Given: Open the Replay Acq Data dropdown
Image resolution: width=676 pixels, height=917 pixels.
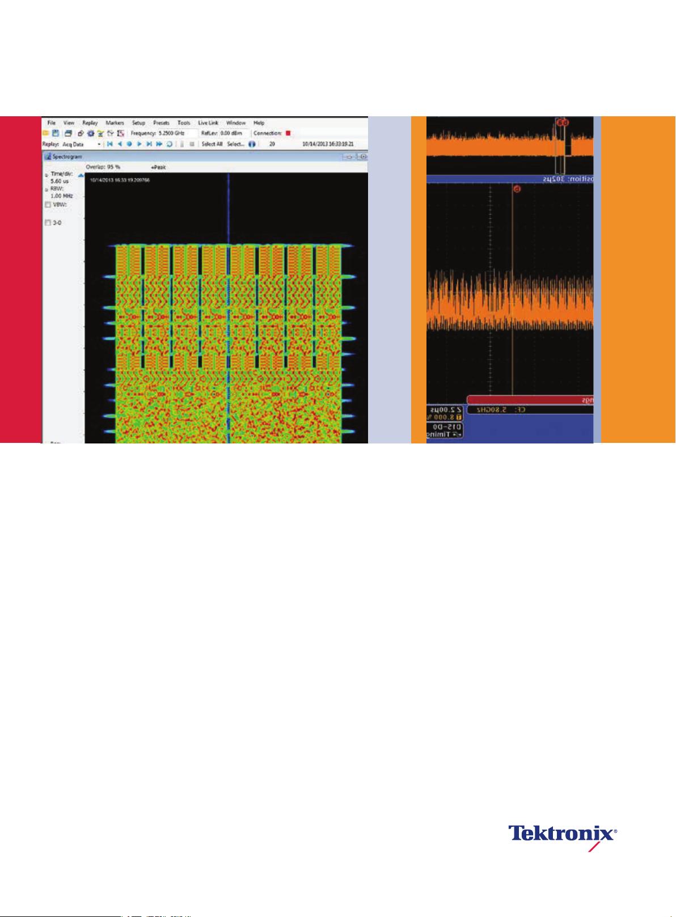Looking at the screenshot, I should pos(99,145).
